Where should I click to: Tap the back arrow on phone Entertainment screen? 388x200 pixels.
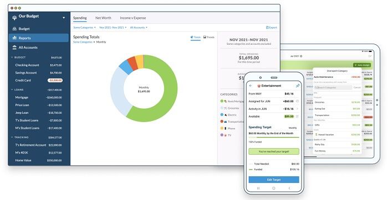coord(251,86)
